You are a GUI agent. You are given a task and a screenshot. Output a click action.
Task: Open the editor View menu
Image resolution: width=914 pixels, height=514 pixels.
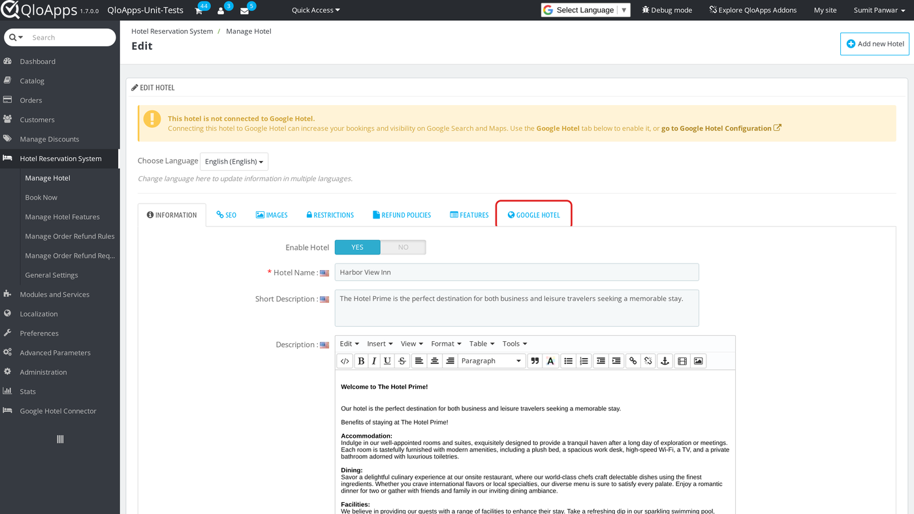pos(412,344)
